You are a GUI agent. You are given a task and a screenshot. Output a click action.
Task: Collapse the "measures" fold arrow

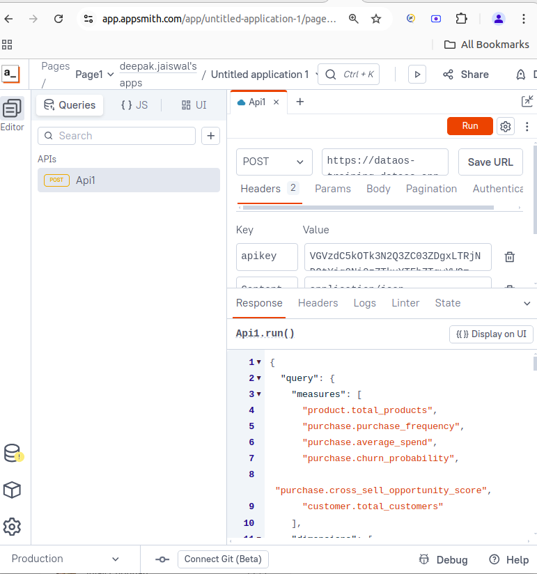tap(259, 394)
